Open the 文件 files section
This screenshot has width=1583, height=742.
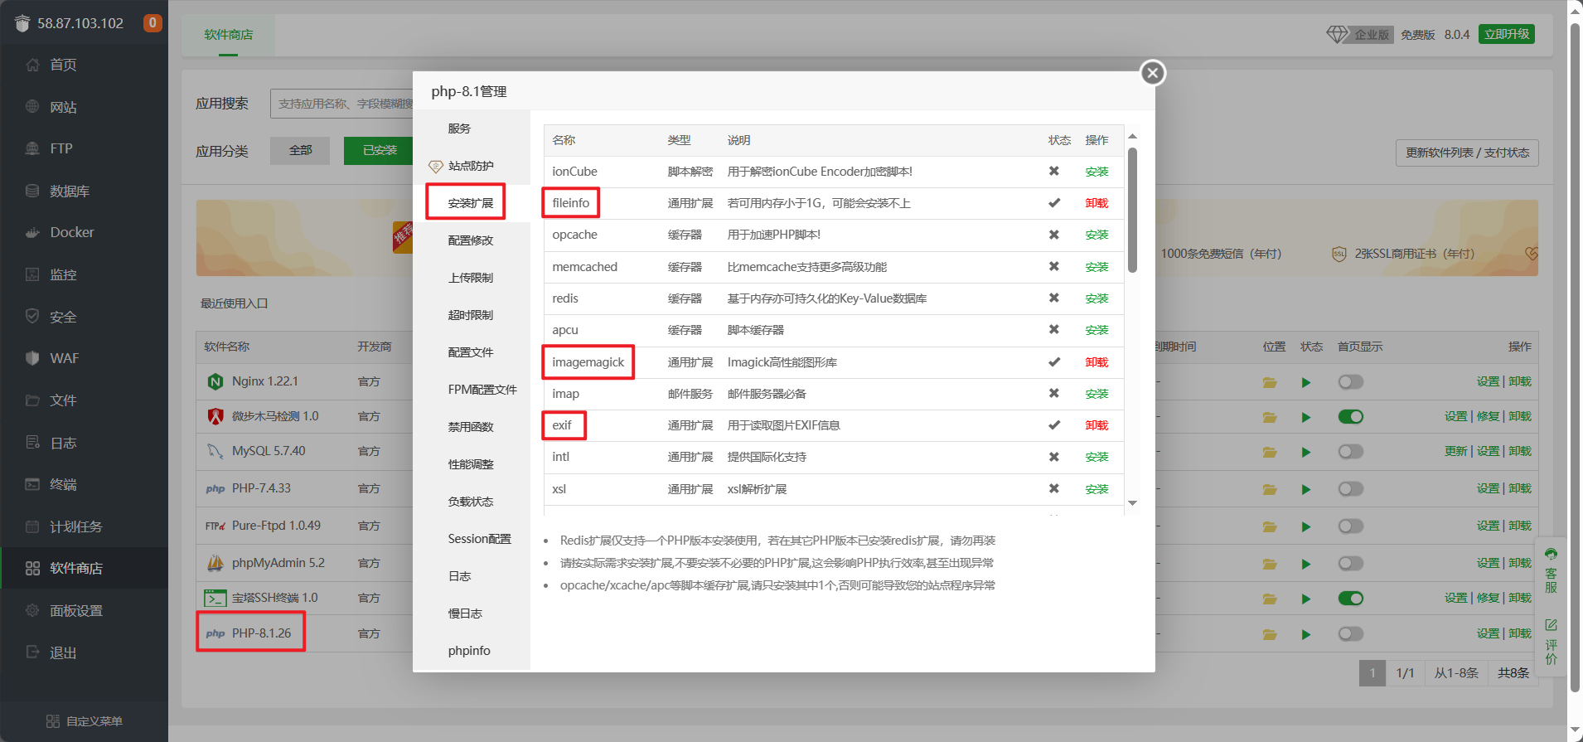click(63, 400)
